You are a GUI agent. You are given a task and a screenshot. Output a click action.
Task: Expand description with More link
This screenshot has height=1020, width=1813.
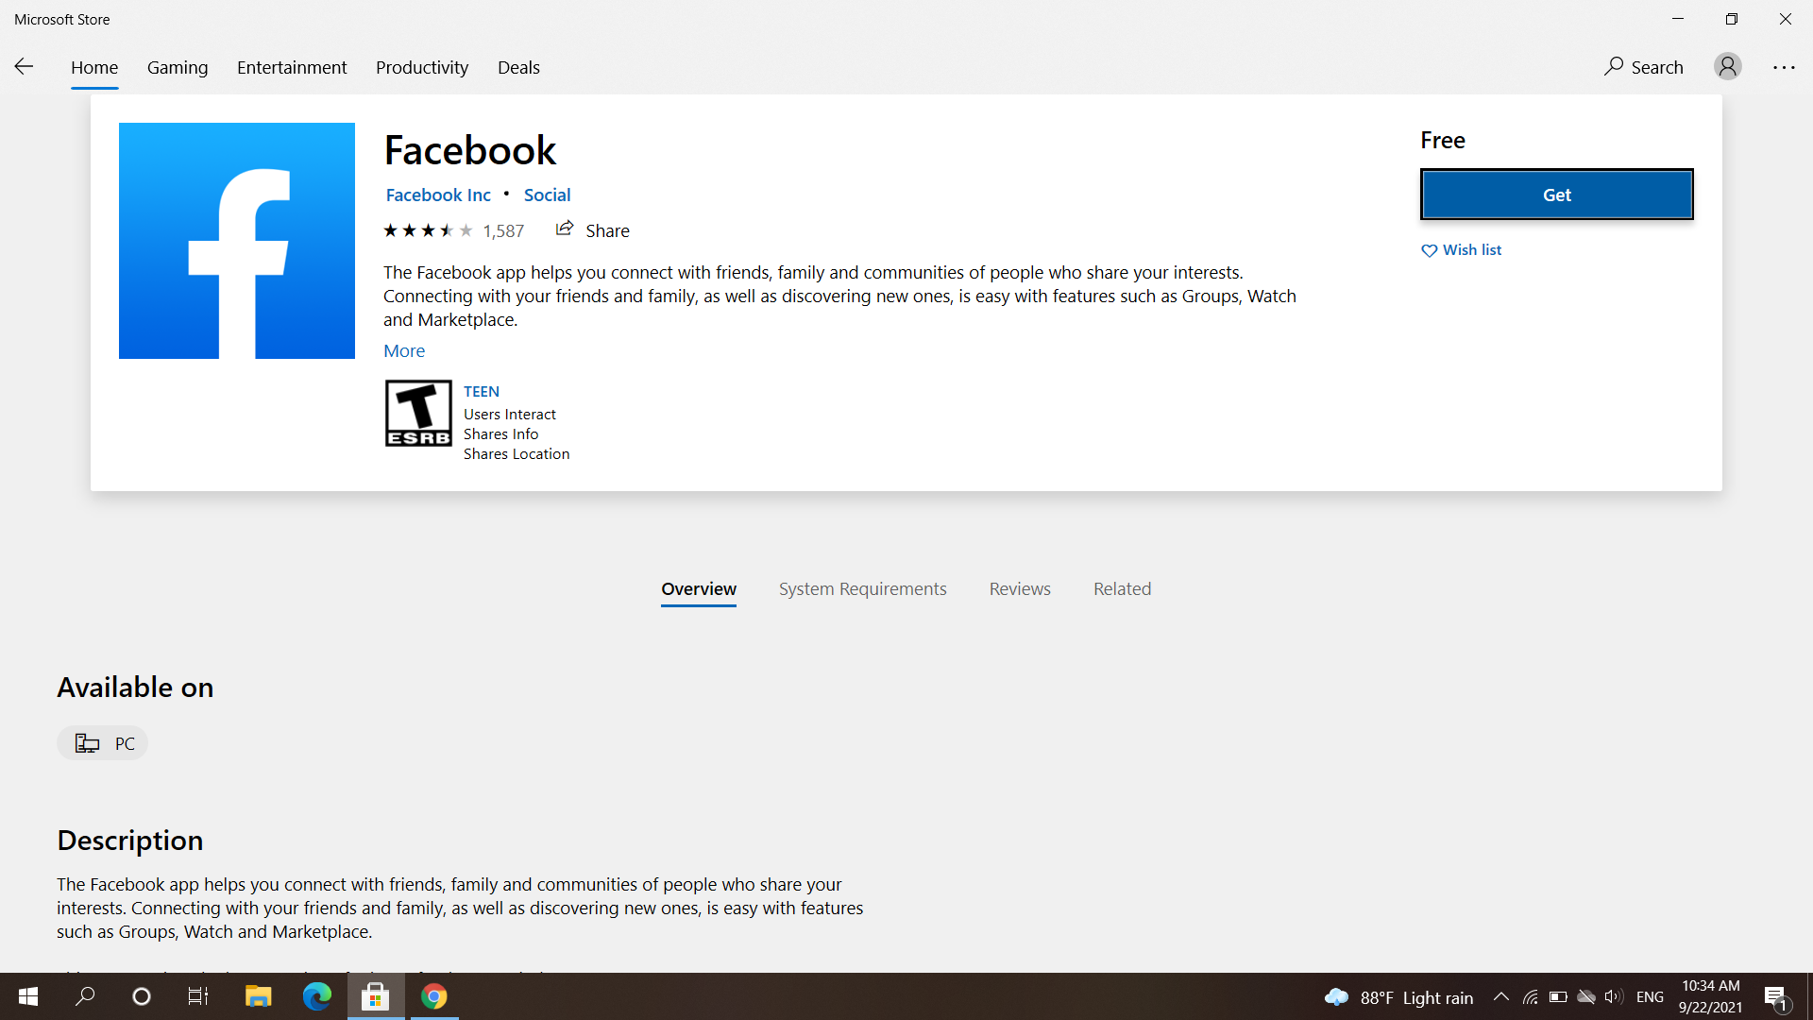pos(403,350)
